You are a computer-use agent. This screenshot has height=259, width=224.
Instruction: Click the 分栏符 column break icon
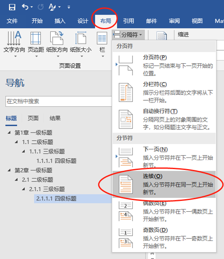pos(126,92)
